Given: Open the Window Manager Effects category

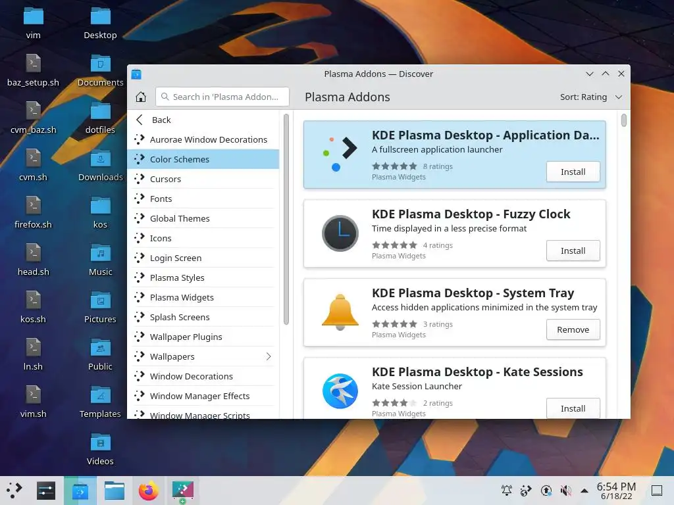Looking at the screenshot, I should click(203, 397).
